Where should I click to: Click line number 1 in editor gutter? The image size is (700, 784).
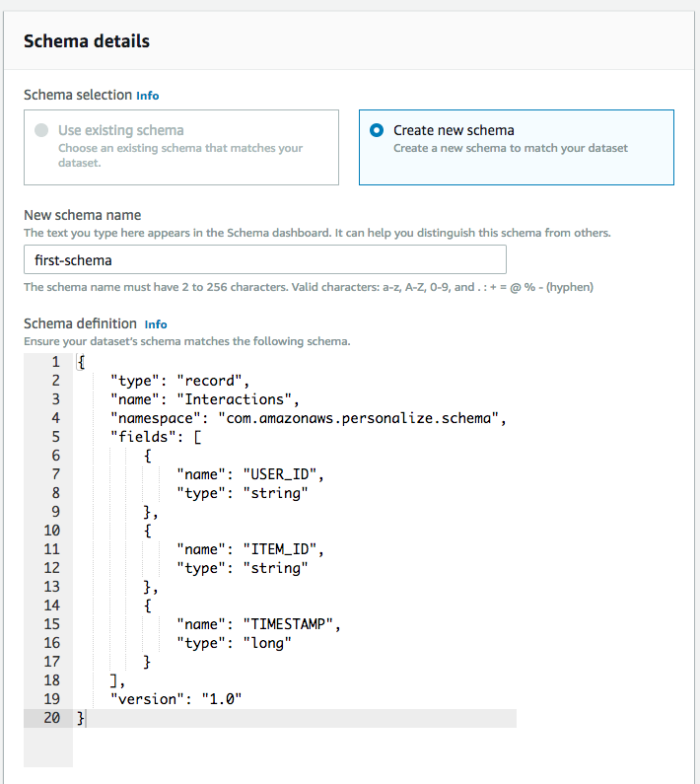click(55, 362)
